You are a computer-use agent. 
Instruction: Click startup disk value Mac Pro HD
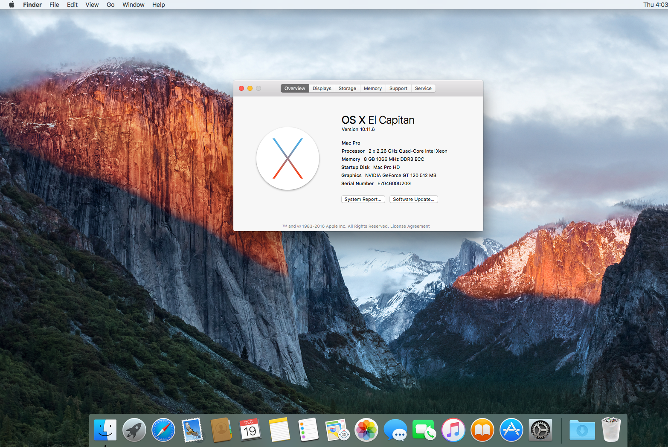click(386, 167)
